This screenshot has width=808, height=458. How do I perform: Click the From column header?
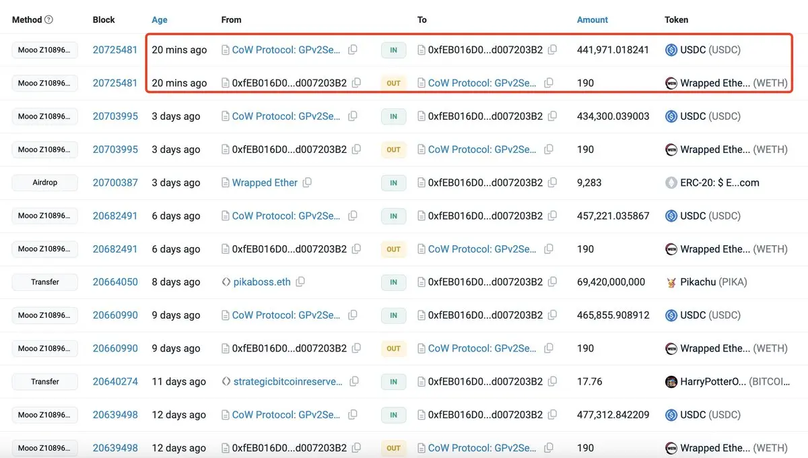231,20
